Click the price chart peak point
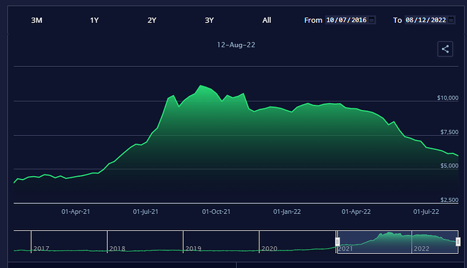This screenshot has height=268, width=467. pos(200,86)
